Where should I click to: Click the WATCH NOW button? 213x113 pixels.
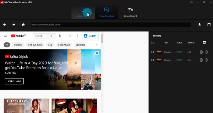click(14, 81)
